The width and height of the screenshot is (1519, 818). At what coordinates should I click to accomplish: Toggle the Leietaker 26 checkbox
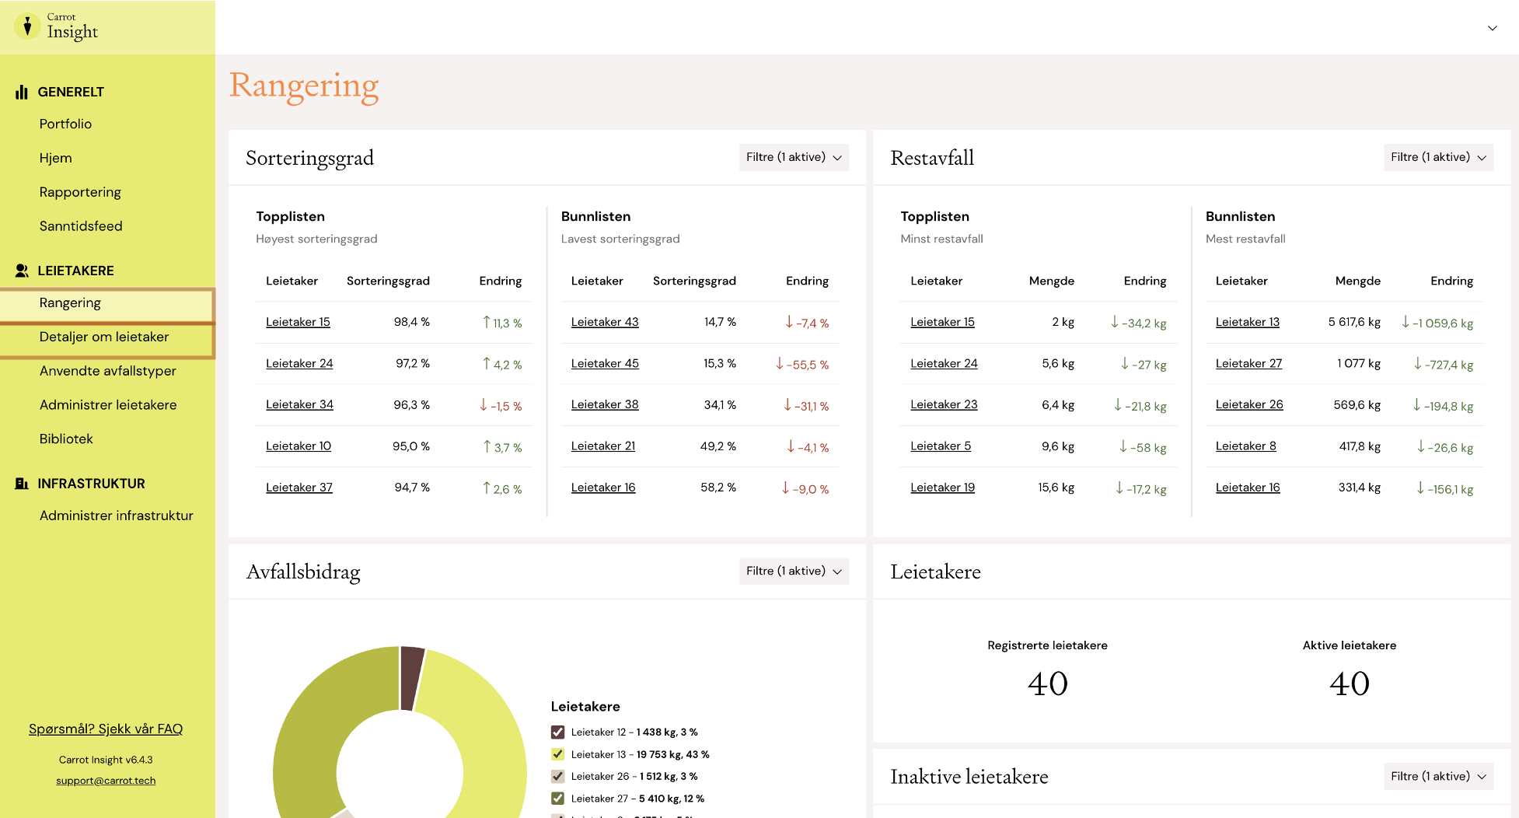[557, 776]
